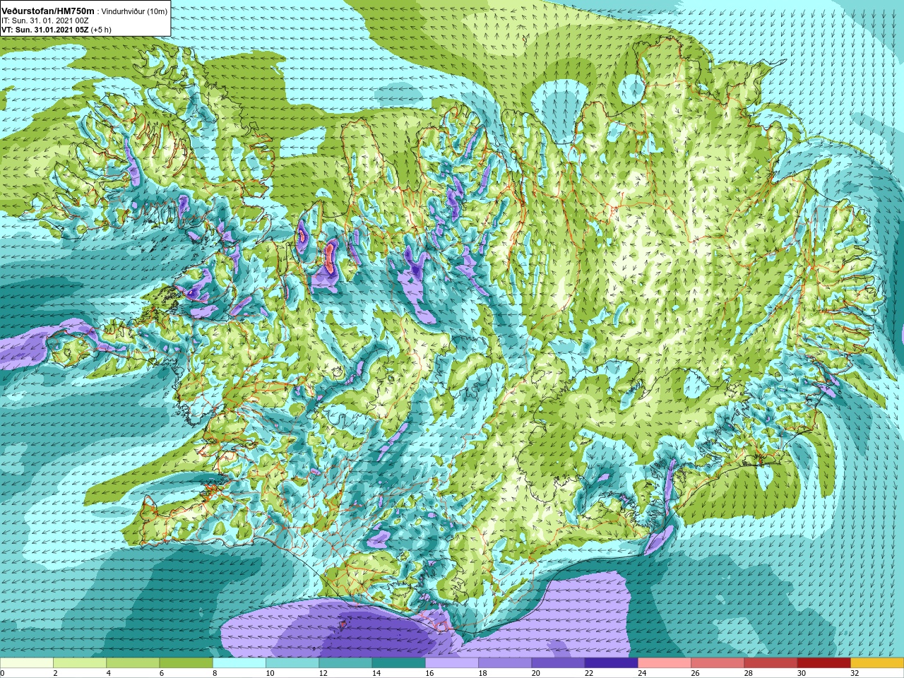
Task: Click the 28–30 red legend swatch
Action: [x=771, y=663]
